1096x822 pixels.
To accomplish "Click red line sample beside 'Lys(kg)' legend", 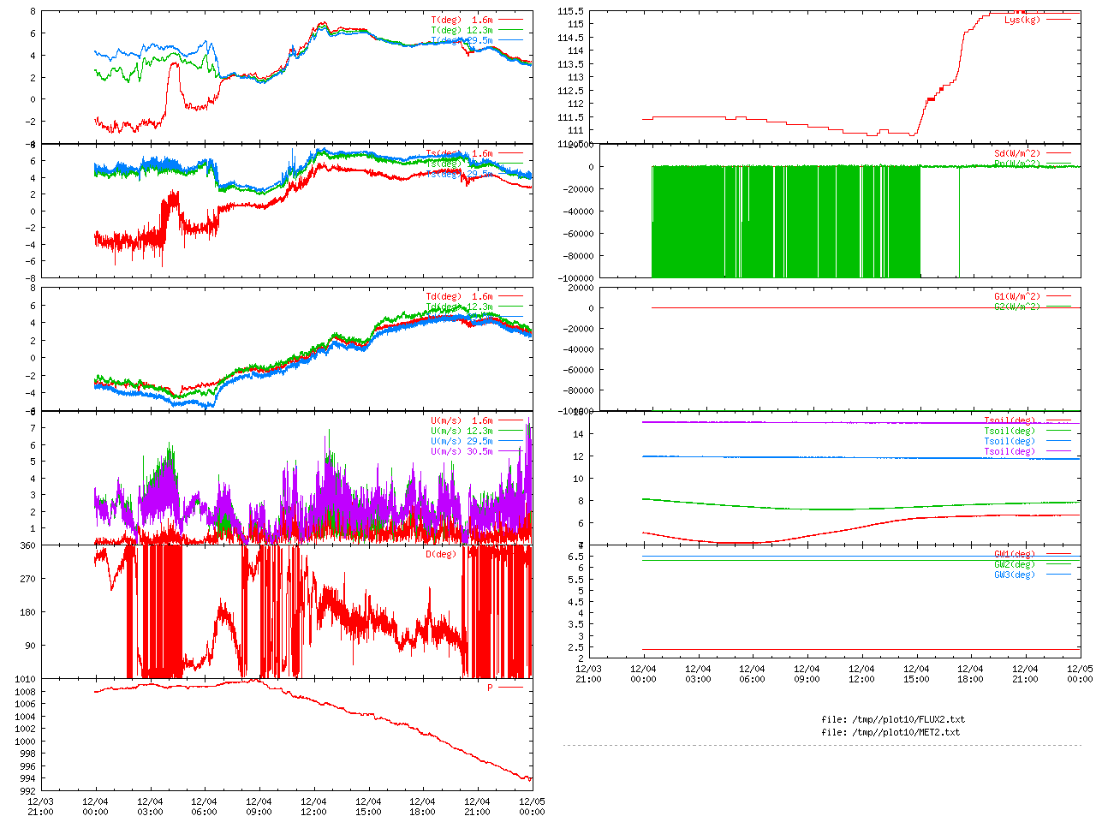I will [1059, 20].
